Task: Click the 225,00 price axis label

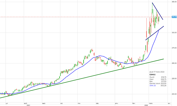Action: tap(174, 79)
